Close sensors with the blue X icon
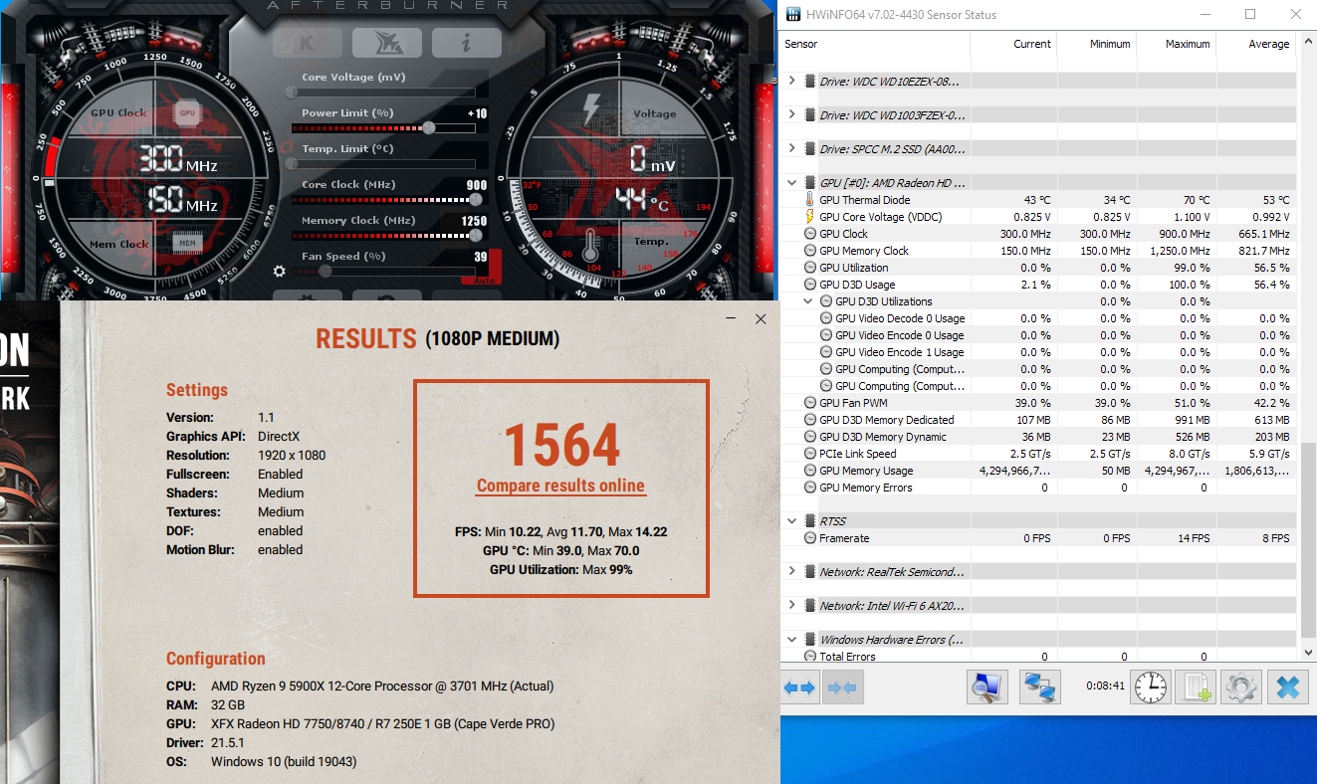The width and height of the screenshot is (1317, 784). point(1288,687)
